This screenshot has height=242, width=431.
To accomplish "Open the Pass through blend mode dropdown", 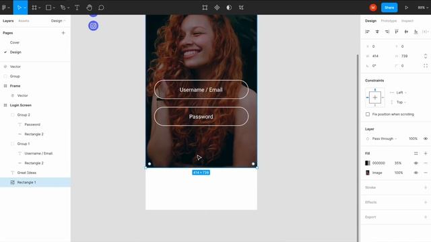I will (385, 138).
